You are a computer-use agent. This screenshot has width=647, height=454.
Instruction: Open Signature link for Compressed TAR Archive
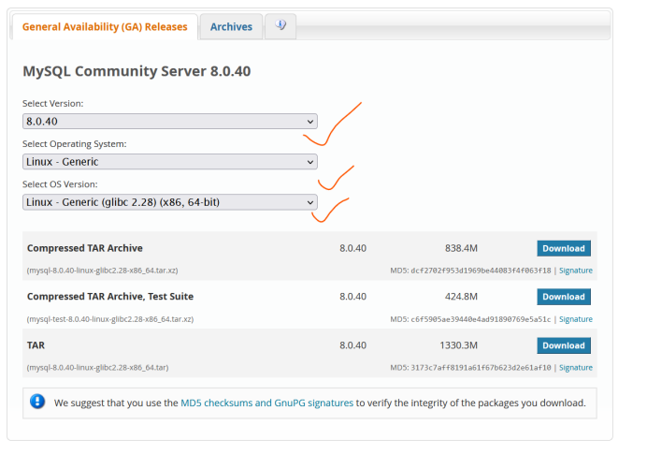pyautogui.click(x=576, y=271)
